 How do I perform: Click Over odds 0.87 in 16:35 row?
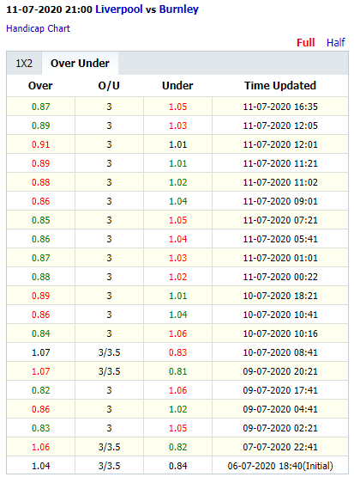pos(40,107)
